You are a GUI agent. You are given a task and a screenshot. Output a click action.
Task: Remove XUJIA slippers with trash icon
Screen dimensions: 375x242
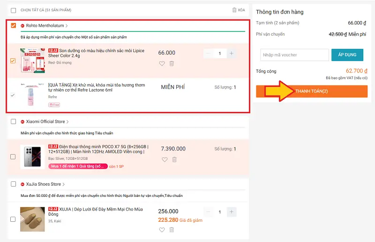tap(172, 230)
